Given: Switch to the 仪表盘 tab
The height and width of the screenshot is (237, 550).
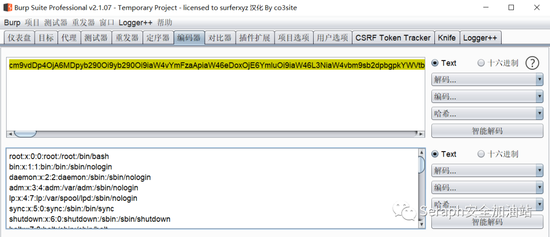Looking at the screenshot, I should pos(19,38).
